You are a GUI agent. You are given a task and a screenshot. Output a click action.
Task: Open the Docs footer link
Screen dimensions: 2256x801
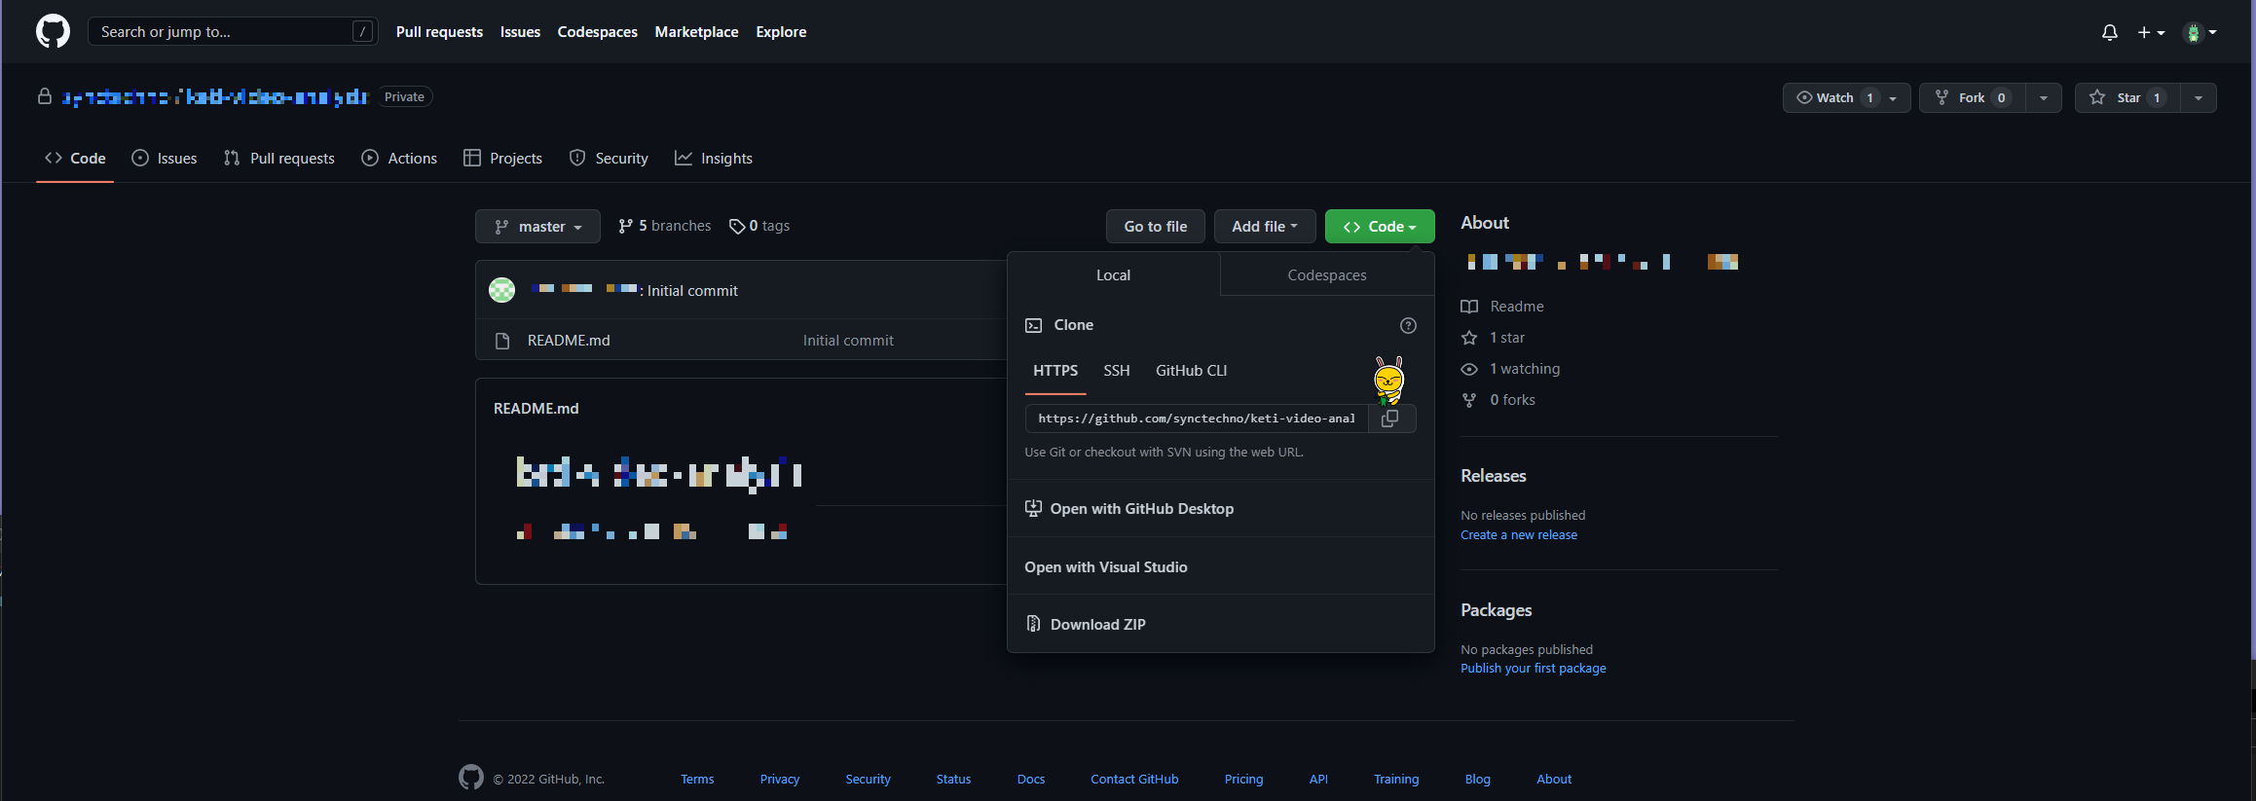coord(1031,779)
